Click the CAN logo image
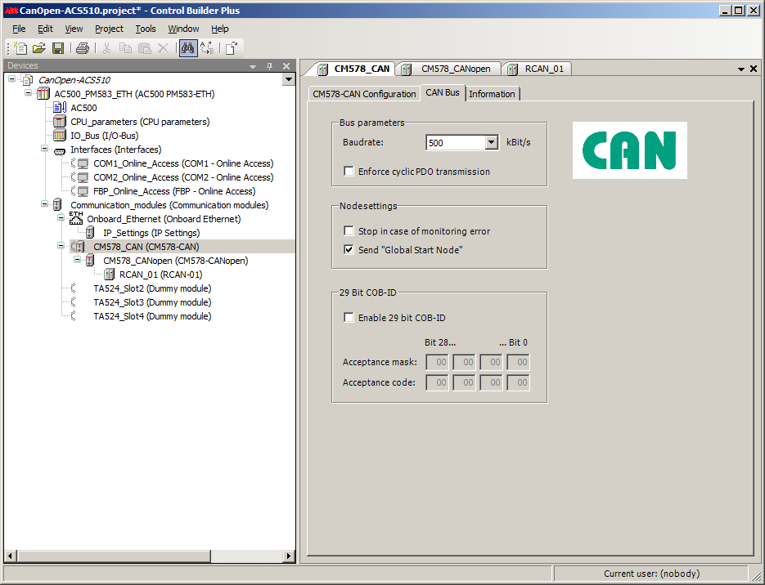This screenshot has height=585, width=765. [x=629, y=150]
